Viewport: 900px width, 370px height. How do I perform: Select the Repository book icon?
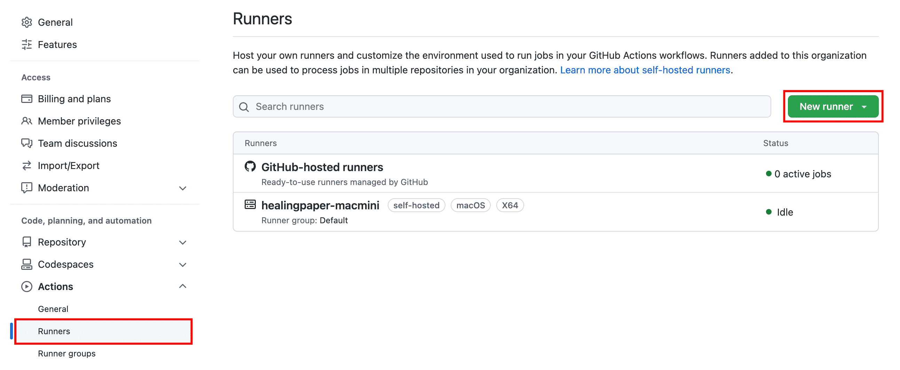point(27,242)
